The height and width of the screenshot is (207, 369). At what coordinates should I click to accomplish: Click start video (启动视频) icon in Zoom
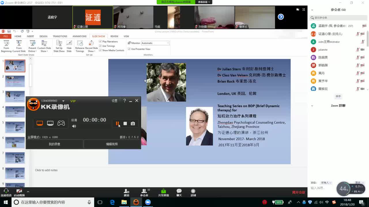pyautogui.click(x=19, y=193)
